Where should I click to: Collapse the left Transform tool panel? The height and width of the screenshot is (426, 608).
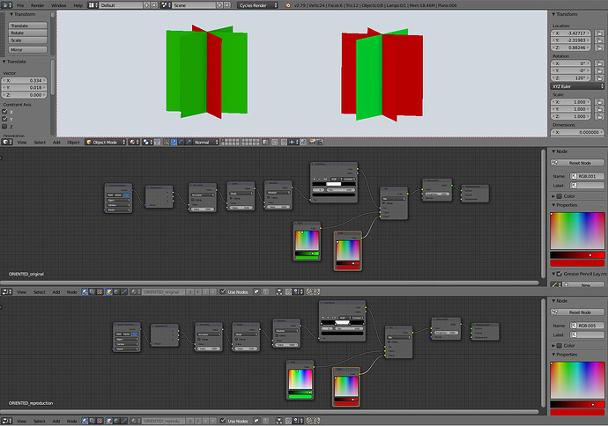pos(11,14)
